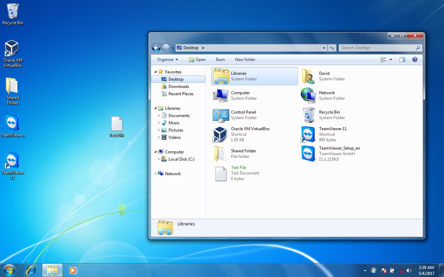
Task: Open the Libraries system folder icon
Action: (x=221, y=76)
